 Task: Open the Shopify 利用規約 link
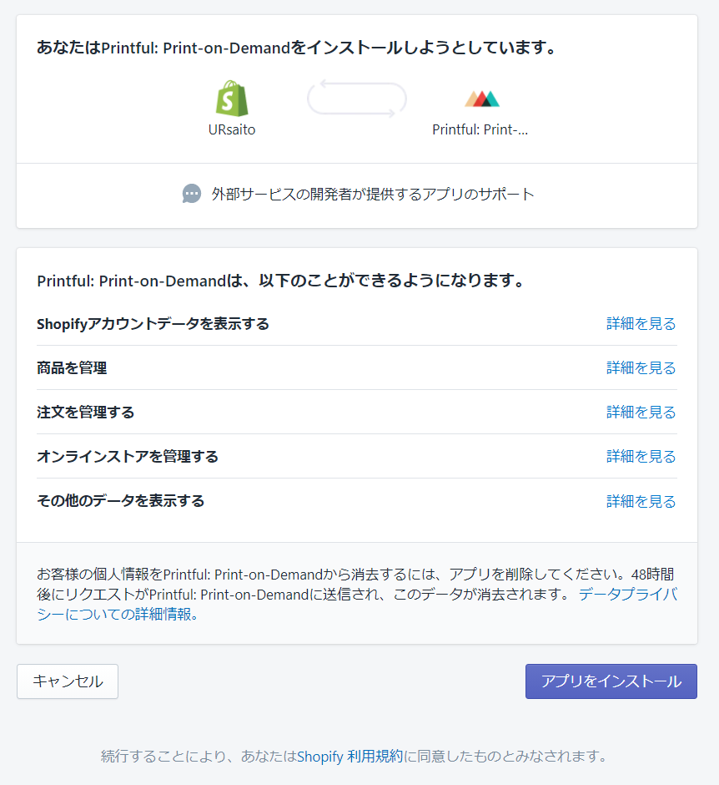(350, 756)
